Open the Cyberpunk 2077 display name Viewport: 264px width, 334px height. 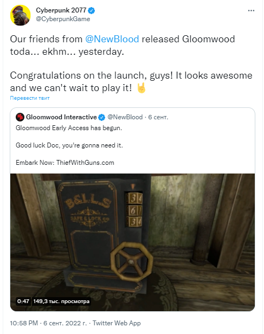(61, 10)
